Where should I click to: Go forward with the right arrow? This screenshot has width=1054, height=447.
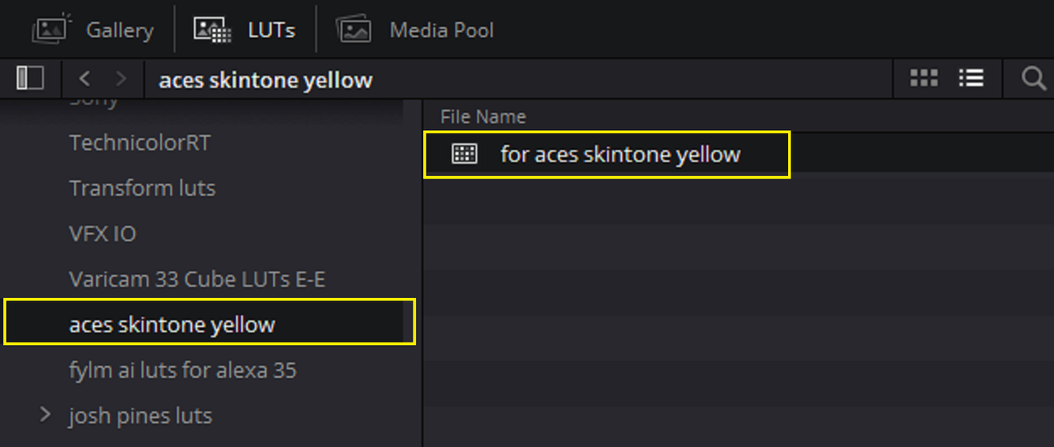(x=121, y=79)
